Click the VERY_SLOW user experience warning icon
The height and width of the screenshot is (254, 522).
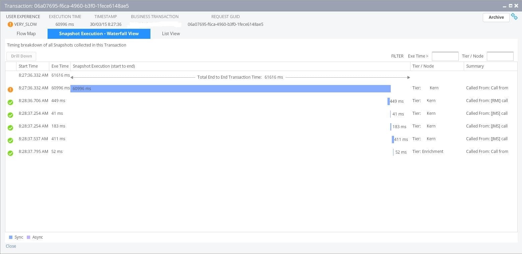tap(10, 24)
